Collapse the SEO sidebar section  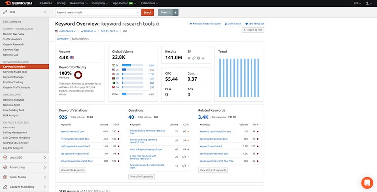pyautogui.click(x=45, y=12)
